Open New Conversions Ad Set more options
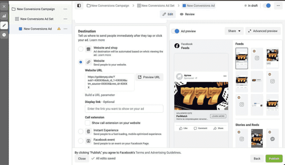This screenshot has height=165, width=285. pyautogui.click(x=66, y=19)
